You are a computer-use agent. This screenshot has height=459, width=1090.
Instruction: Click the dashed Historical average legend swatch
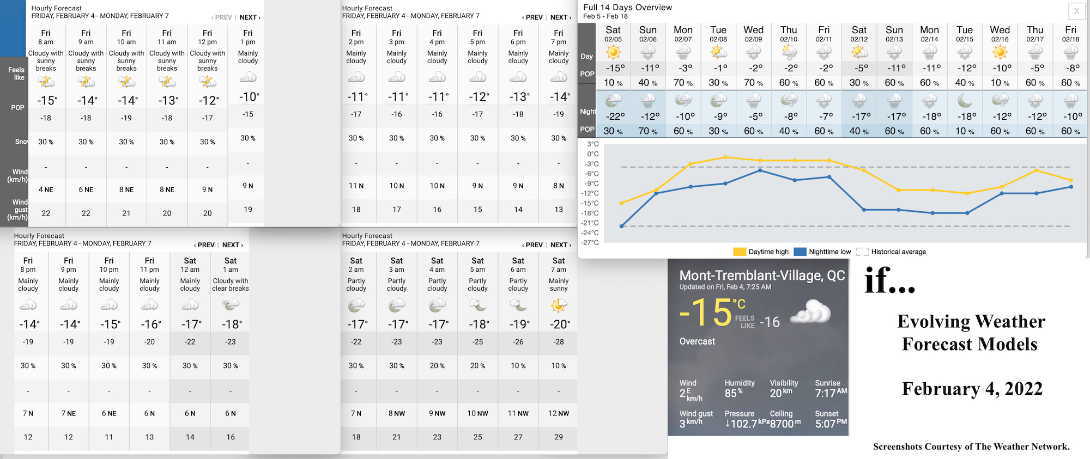(x=862, y=252)
